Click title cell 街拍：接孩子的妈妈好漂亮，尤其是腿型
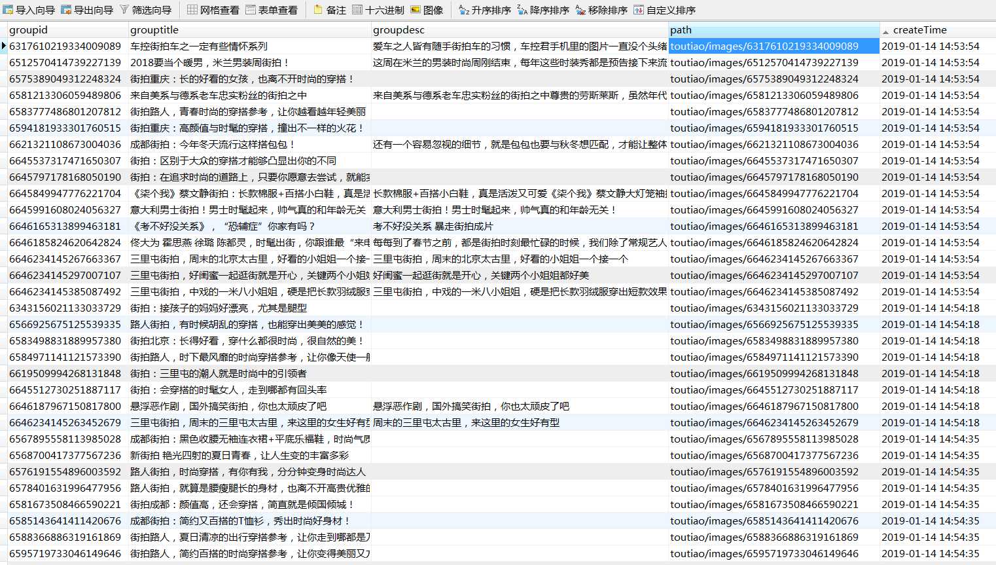 coord(249,308)
